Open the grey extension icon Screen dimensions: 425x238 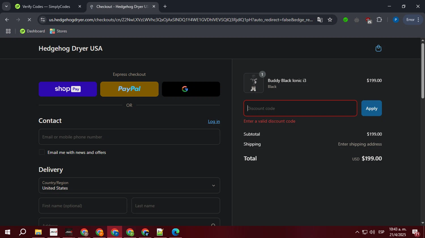point(357,20)
